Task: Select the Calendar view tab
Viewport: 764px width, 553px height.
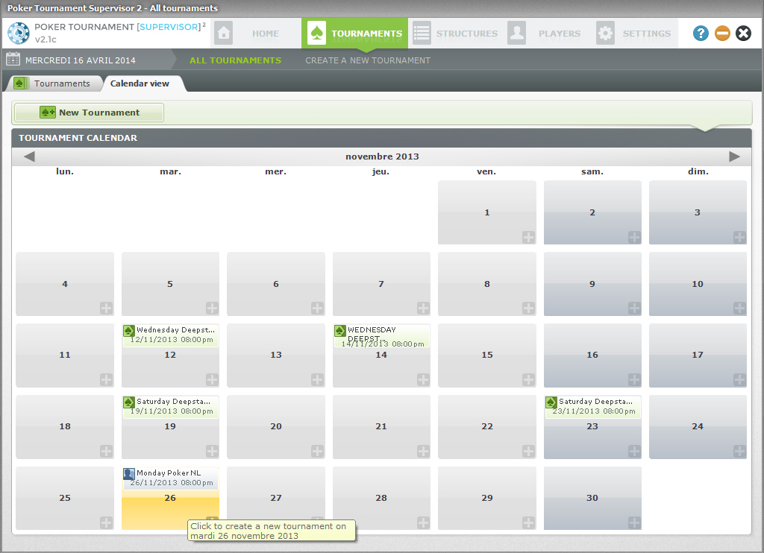Action: coord(140,83)
